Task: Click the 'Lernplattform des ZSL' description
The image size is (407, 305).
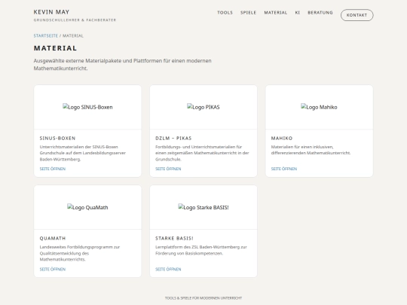Action: point(201,250)
